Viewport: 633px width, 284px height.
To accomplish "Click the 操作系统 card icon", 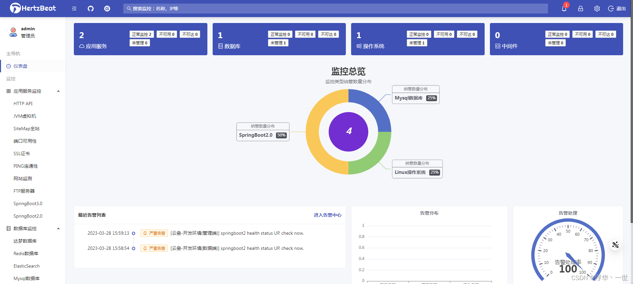I will pyautogui.click(x=359, y=46).
